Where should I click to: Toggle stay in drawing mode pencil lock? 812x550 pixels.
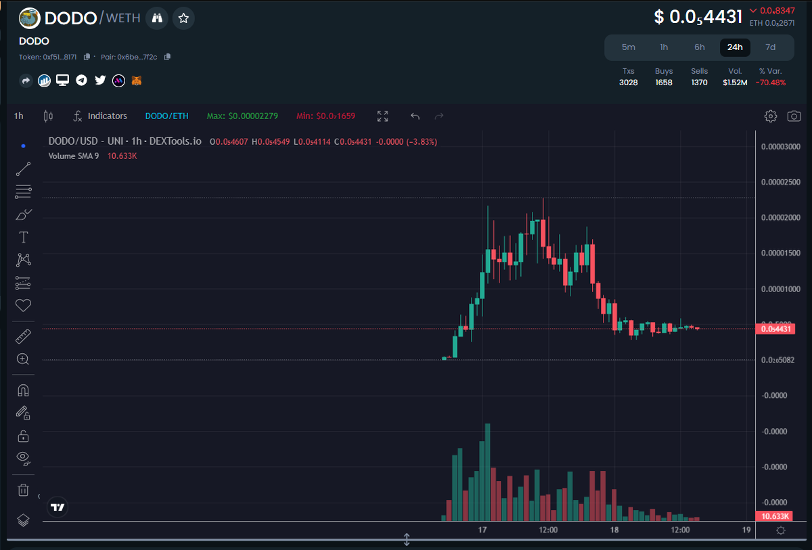point(23,413)
